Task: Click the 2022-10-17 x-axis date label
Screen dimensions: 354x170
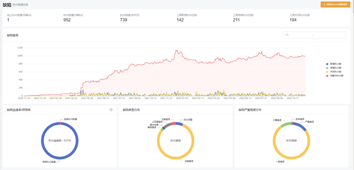Action: coord(292,98)
